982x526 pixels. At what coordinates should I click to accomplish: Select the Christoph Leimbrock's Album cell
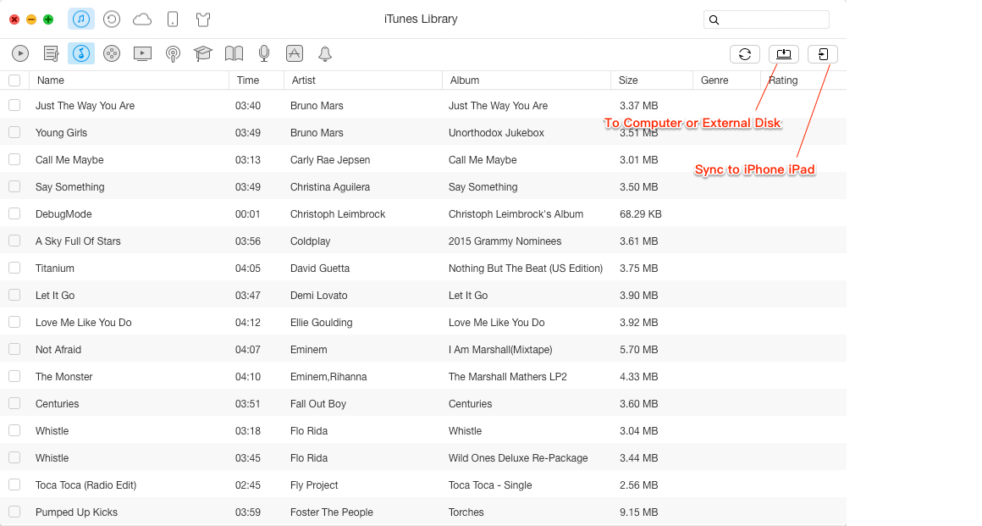point(516,213)
